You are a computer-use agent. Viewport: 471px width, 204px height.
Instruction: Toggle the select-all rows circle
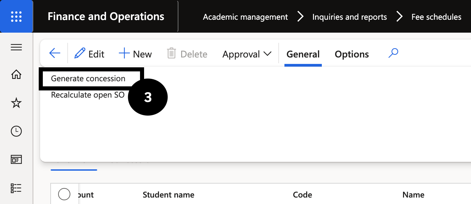tap(64, 194)
